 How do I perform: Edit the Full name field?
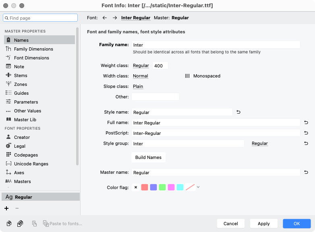pyautogui.click(x=216, y=122)
